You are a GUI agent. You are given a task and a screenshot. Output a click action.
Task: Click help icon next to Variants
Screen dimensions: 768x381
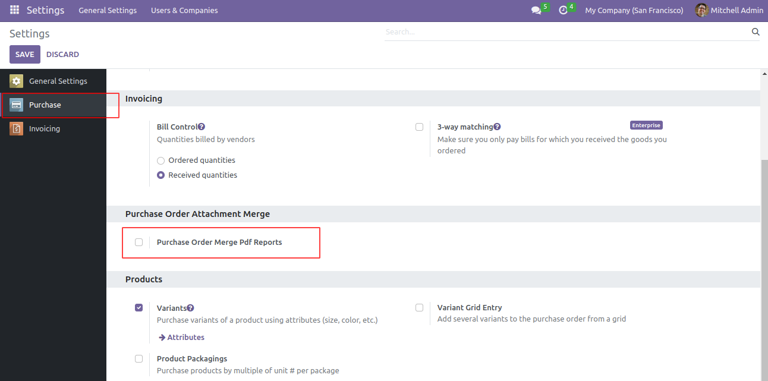point(191,308)
